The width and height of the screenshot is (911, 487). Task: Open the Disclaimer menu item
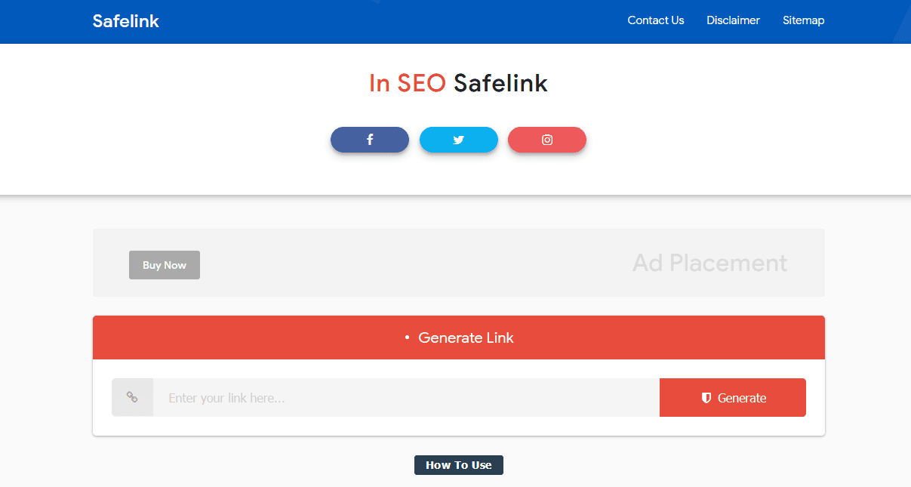coord(733,20)
